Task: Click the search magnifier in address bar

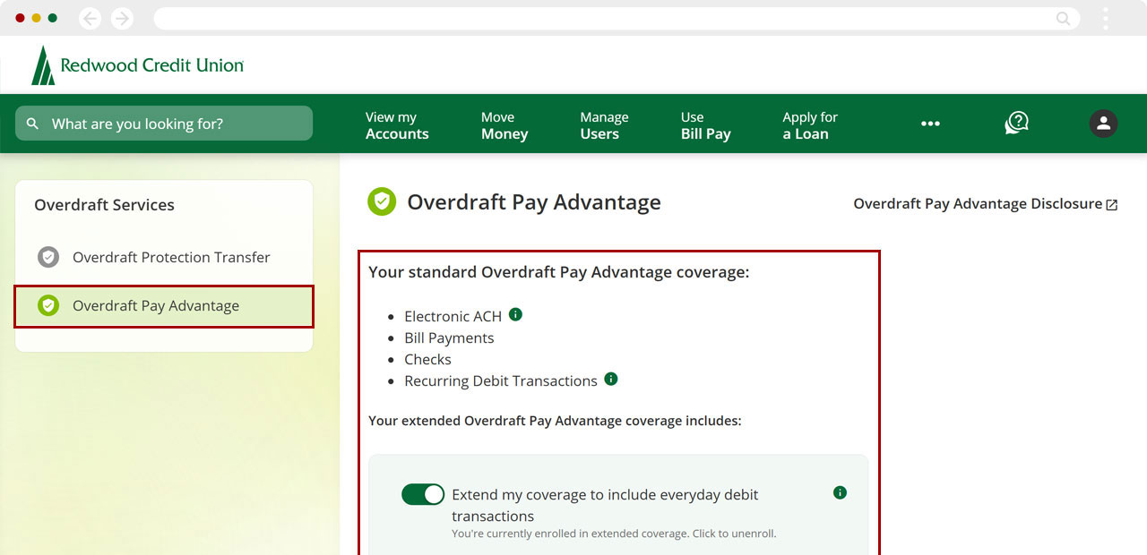Action: [x=1063, y=18]
